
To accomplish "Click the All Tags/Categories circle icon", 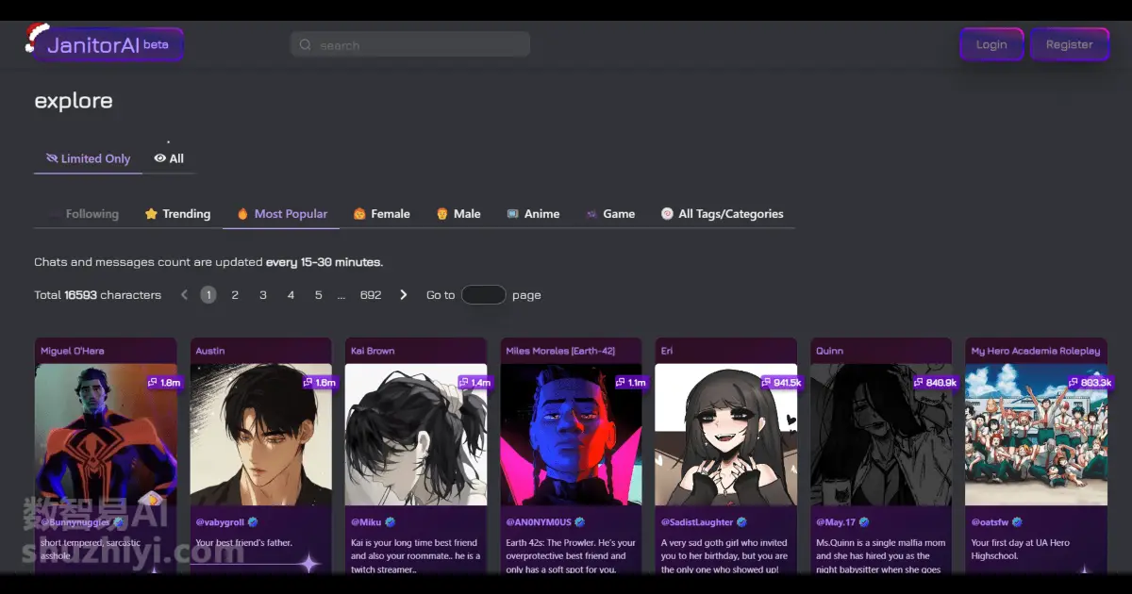I will [667, 214].
